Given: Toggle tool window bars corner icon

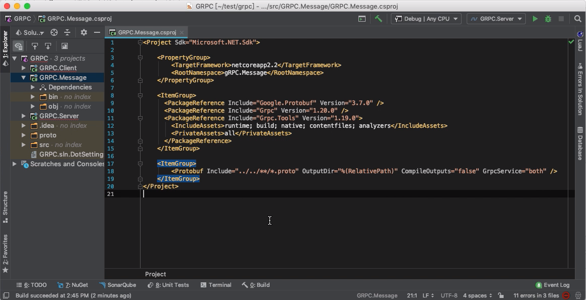Looking at the screenshot, I should (6, 295).
